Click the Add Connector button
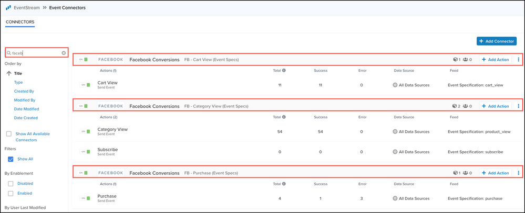Image resolution: width=525 pixels, height=213 pixels. [496, 41]
